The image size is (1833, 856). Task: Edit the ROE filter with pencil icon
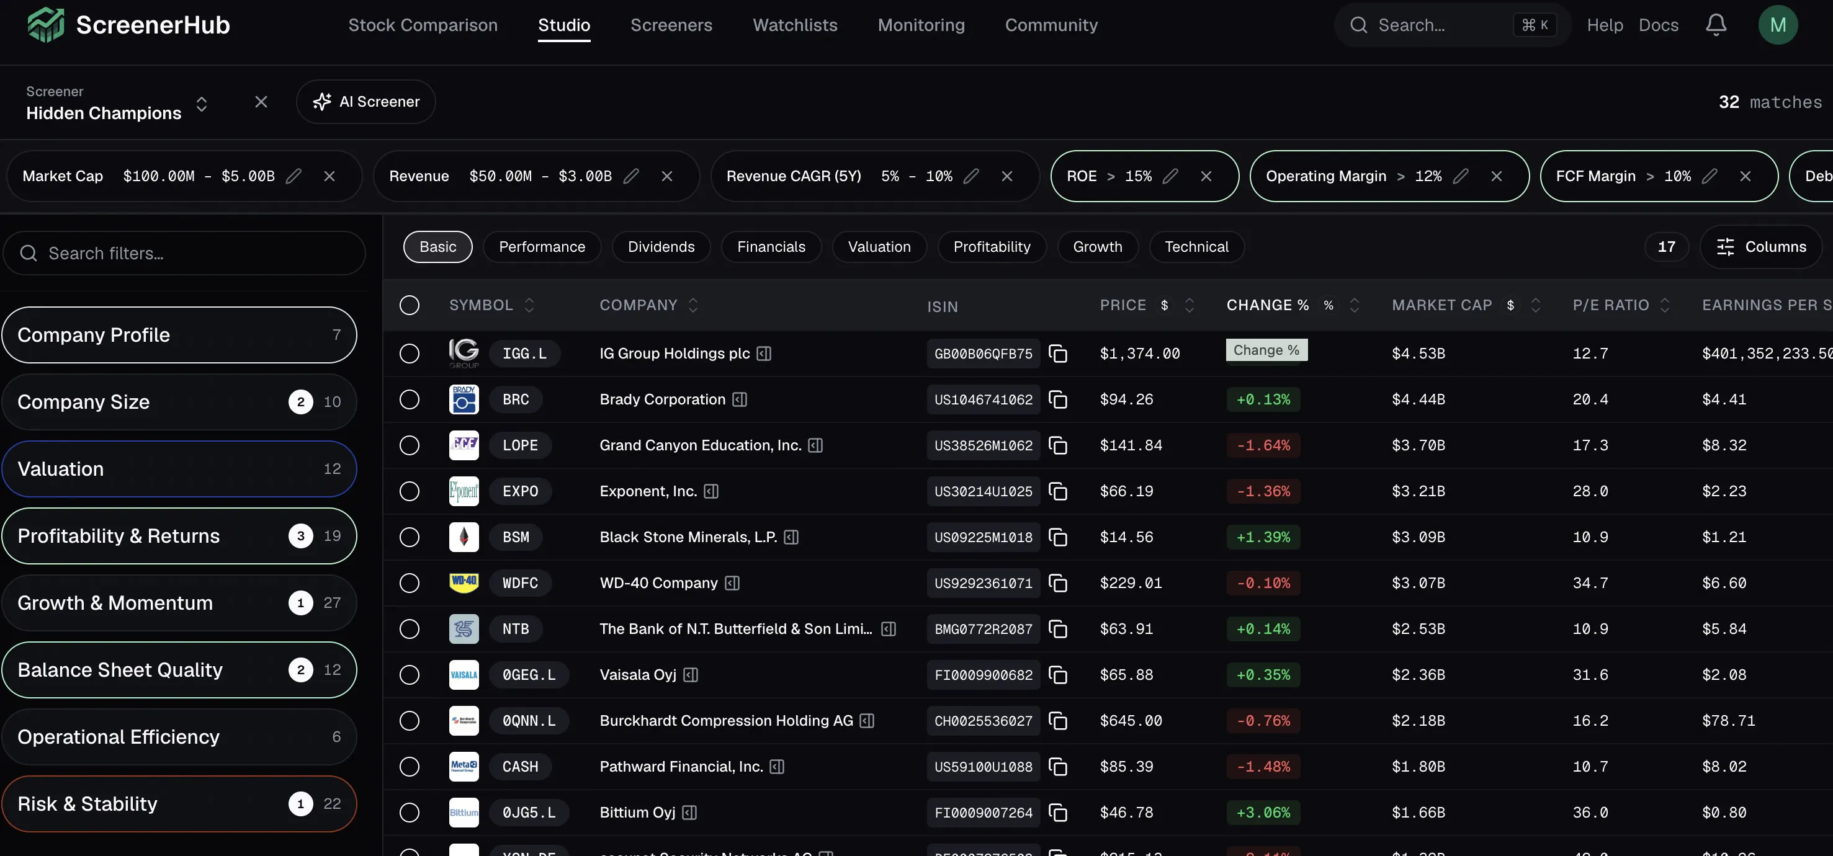1170,176
